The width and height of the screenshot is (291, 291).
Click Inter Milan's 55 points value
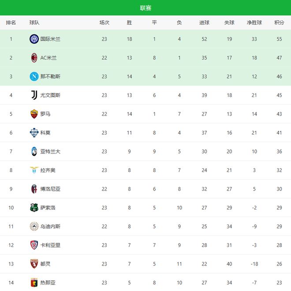pos(279,39)
